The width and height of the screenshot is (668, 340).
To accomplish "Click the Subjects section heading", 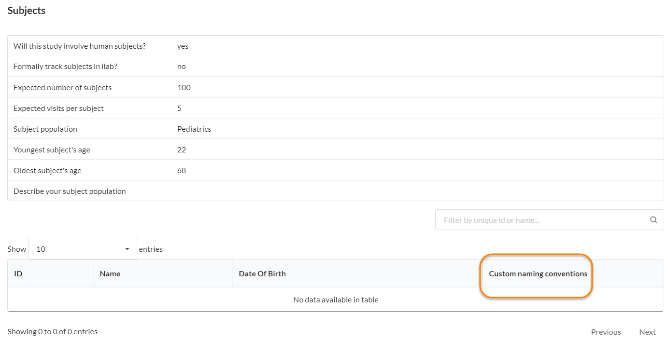I will pyautogui.click(x=27, y=10).
